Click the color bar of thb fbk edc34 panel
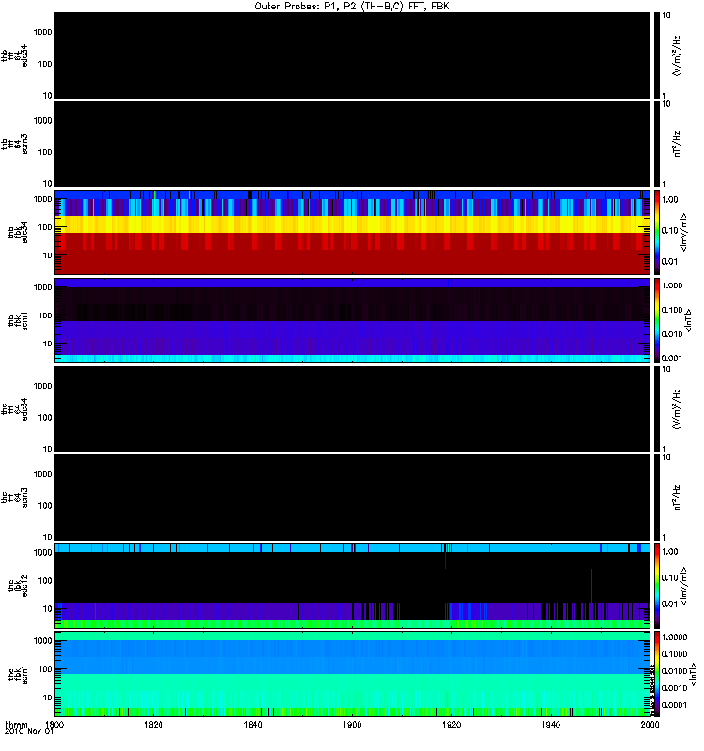Screen dimensions: 704x751 click(657, 232)
